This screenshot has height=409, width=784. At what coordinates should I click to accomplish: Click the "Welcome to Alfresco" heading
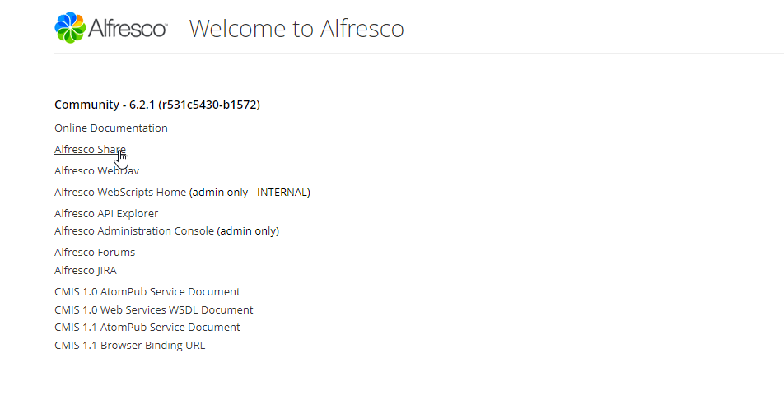(x=296, y=29)
